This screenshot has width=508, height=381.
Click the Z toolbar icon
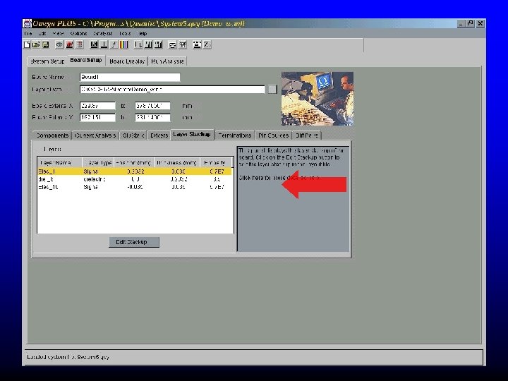tap(207, 44)
